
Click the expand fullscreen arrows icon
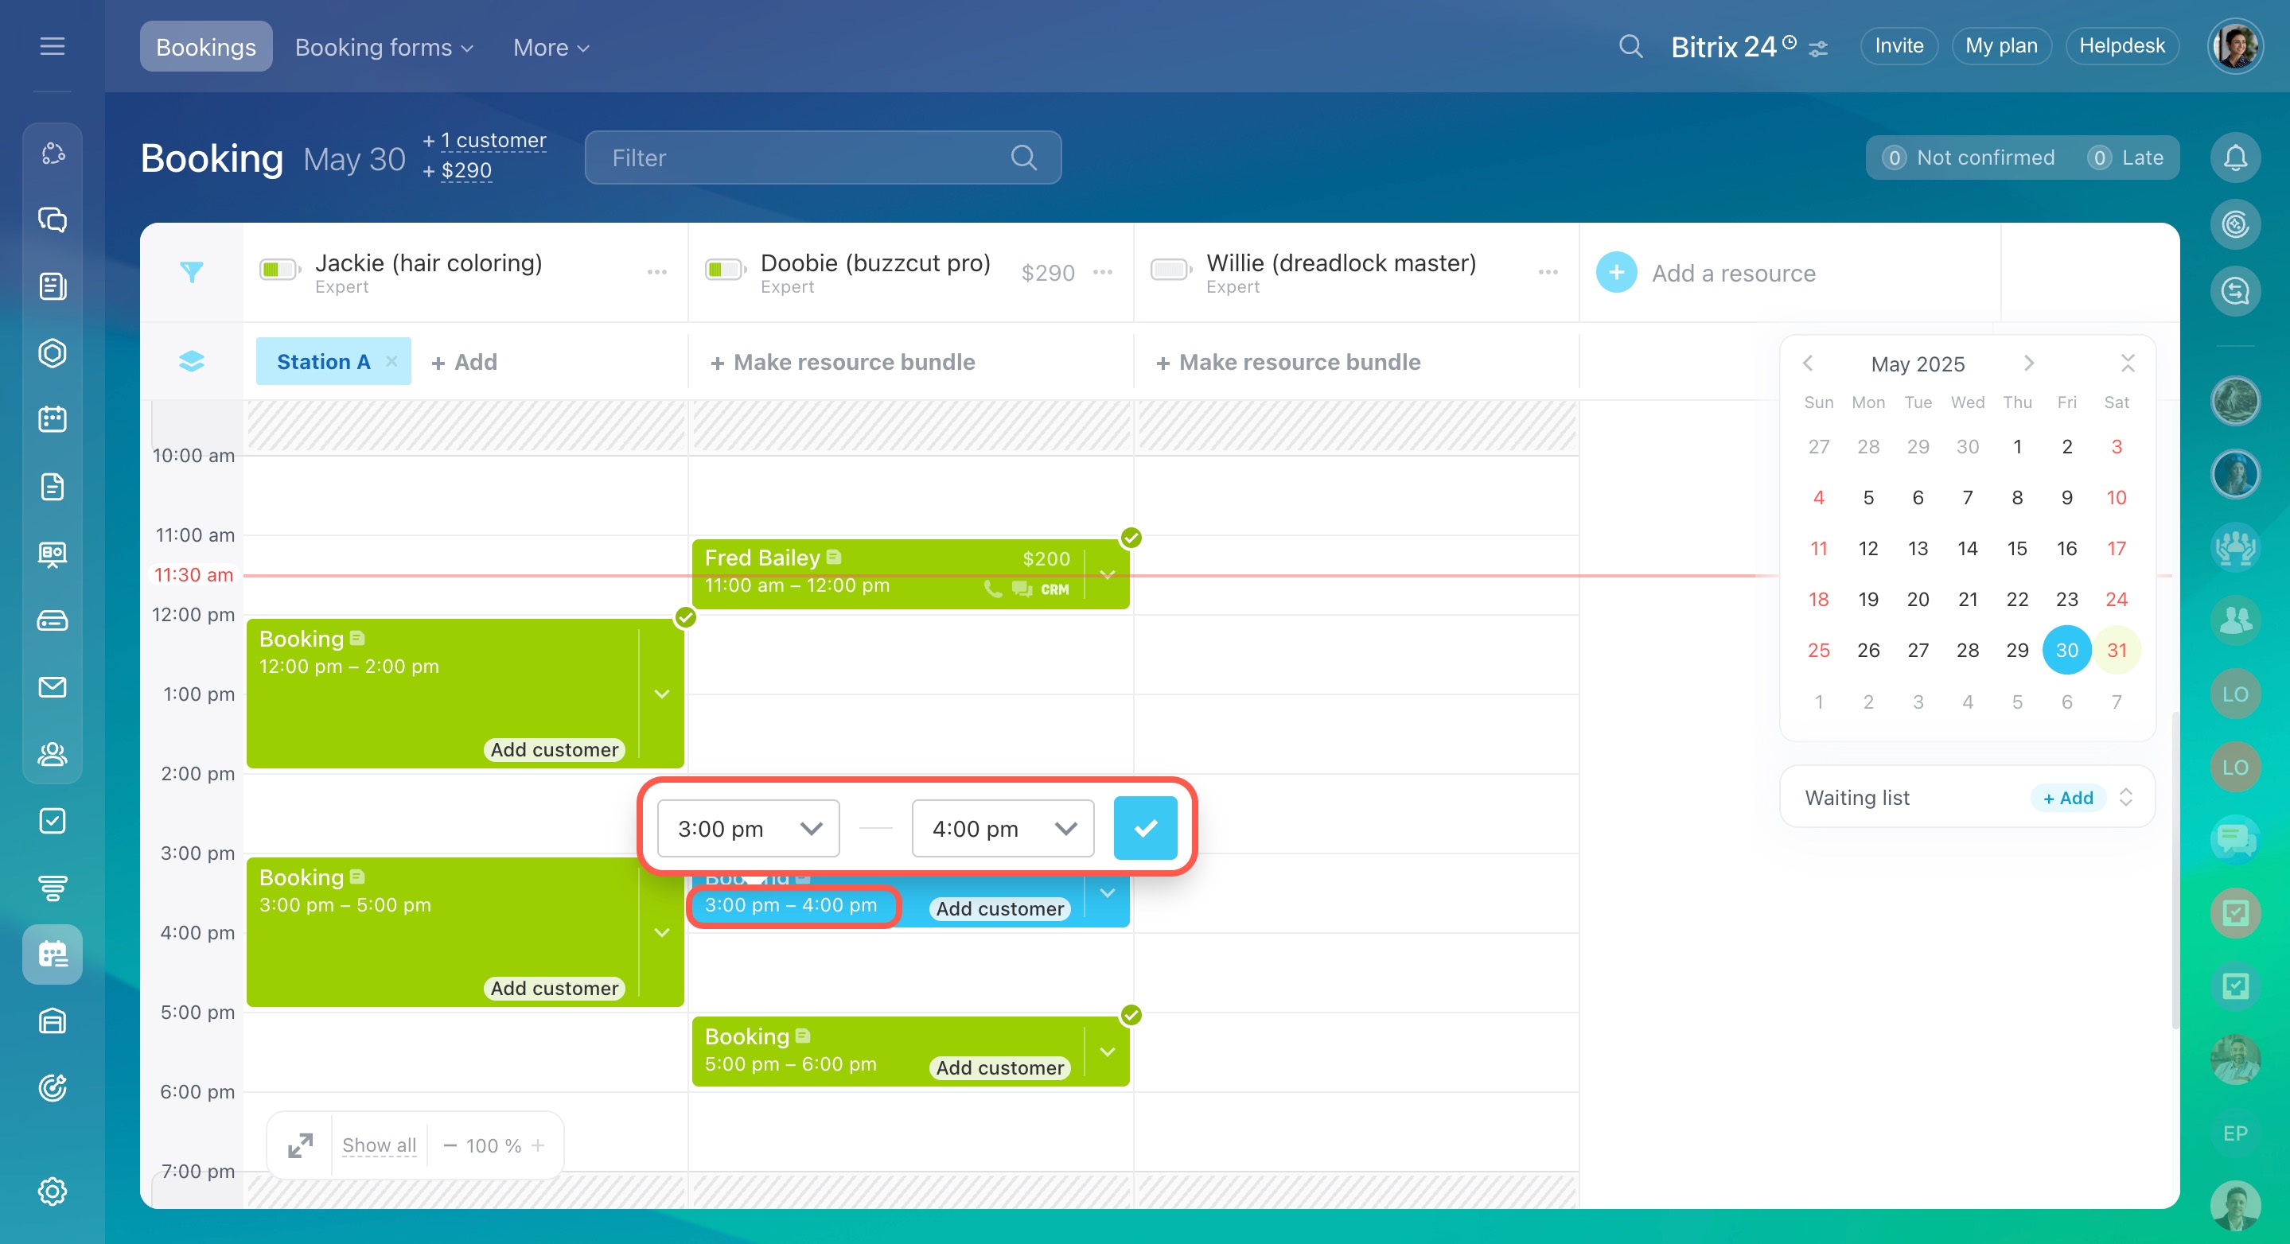point(301,1145)
